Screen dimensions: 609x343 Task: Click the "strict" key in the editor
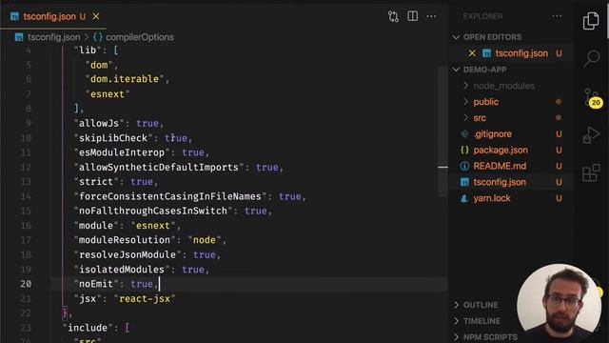point(96,182)
